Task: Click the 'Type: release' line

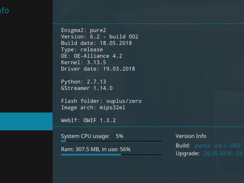Action: click(82, 50)
